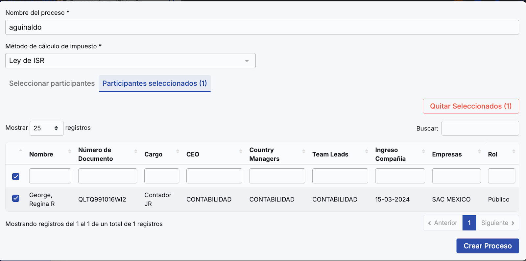Deselect the George, Regina R row checkbox
The height and width of the screenshot is (261, 526).
(x=16, y=198)
